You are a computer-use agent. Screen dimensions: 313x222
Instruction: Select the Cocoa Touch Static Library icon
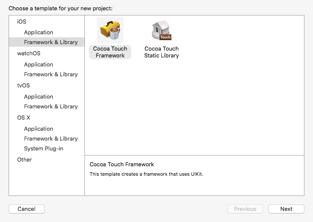[162, 30]
